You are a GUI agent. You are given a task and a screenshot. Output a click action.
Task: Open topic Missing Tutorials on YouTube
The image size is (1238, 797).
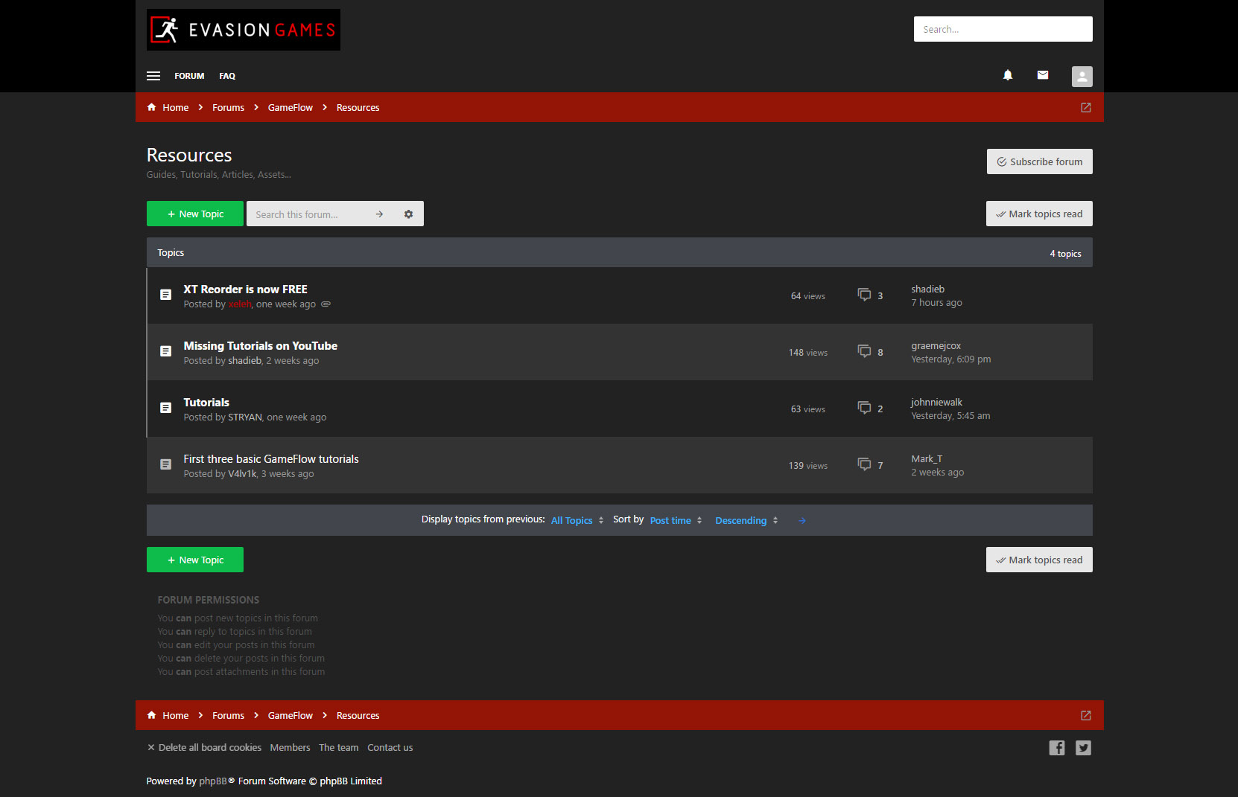click(x=260, y=346)
